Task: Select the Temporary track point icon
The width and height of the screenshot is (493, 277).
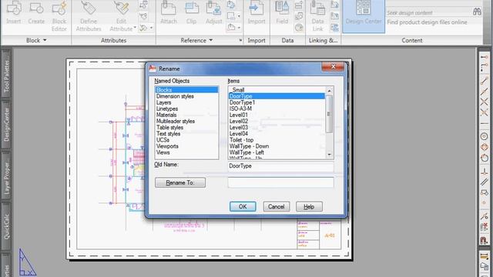Action: click(x=485, y=57)
